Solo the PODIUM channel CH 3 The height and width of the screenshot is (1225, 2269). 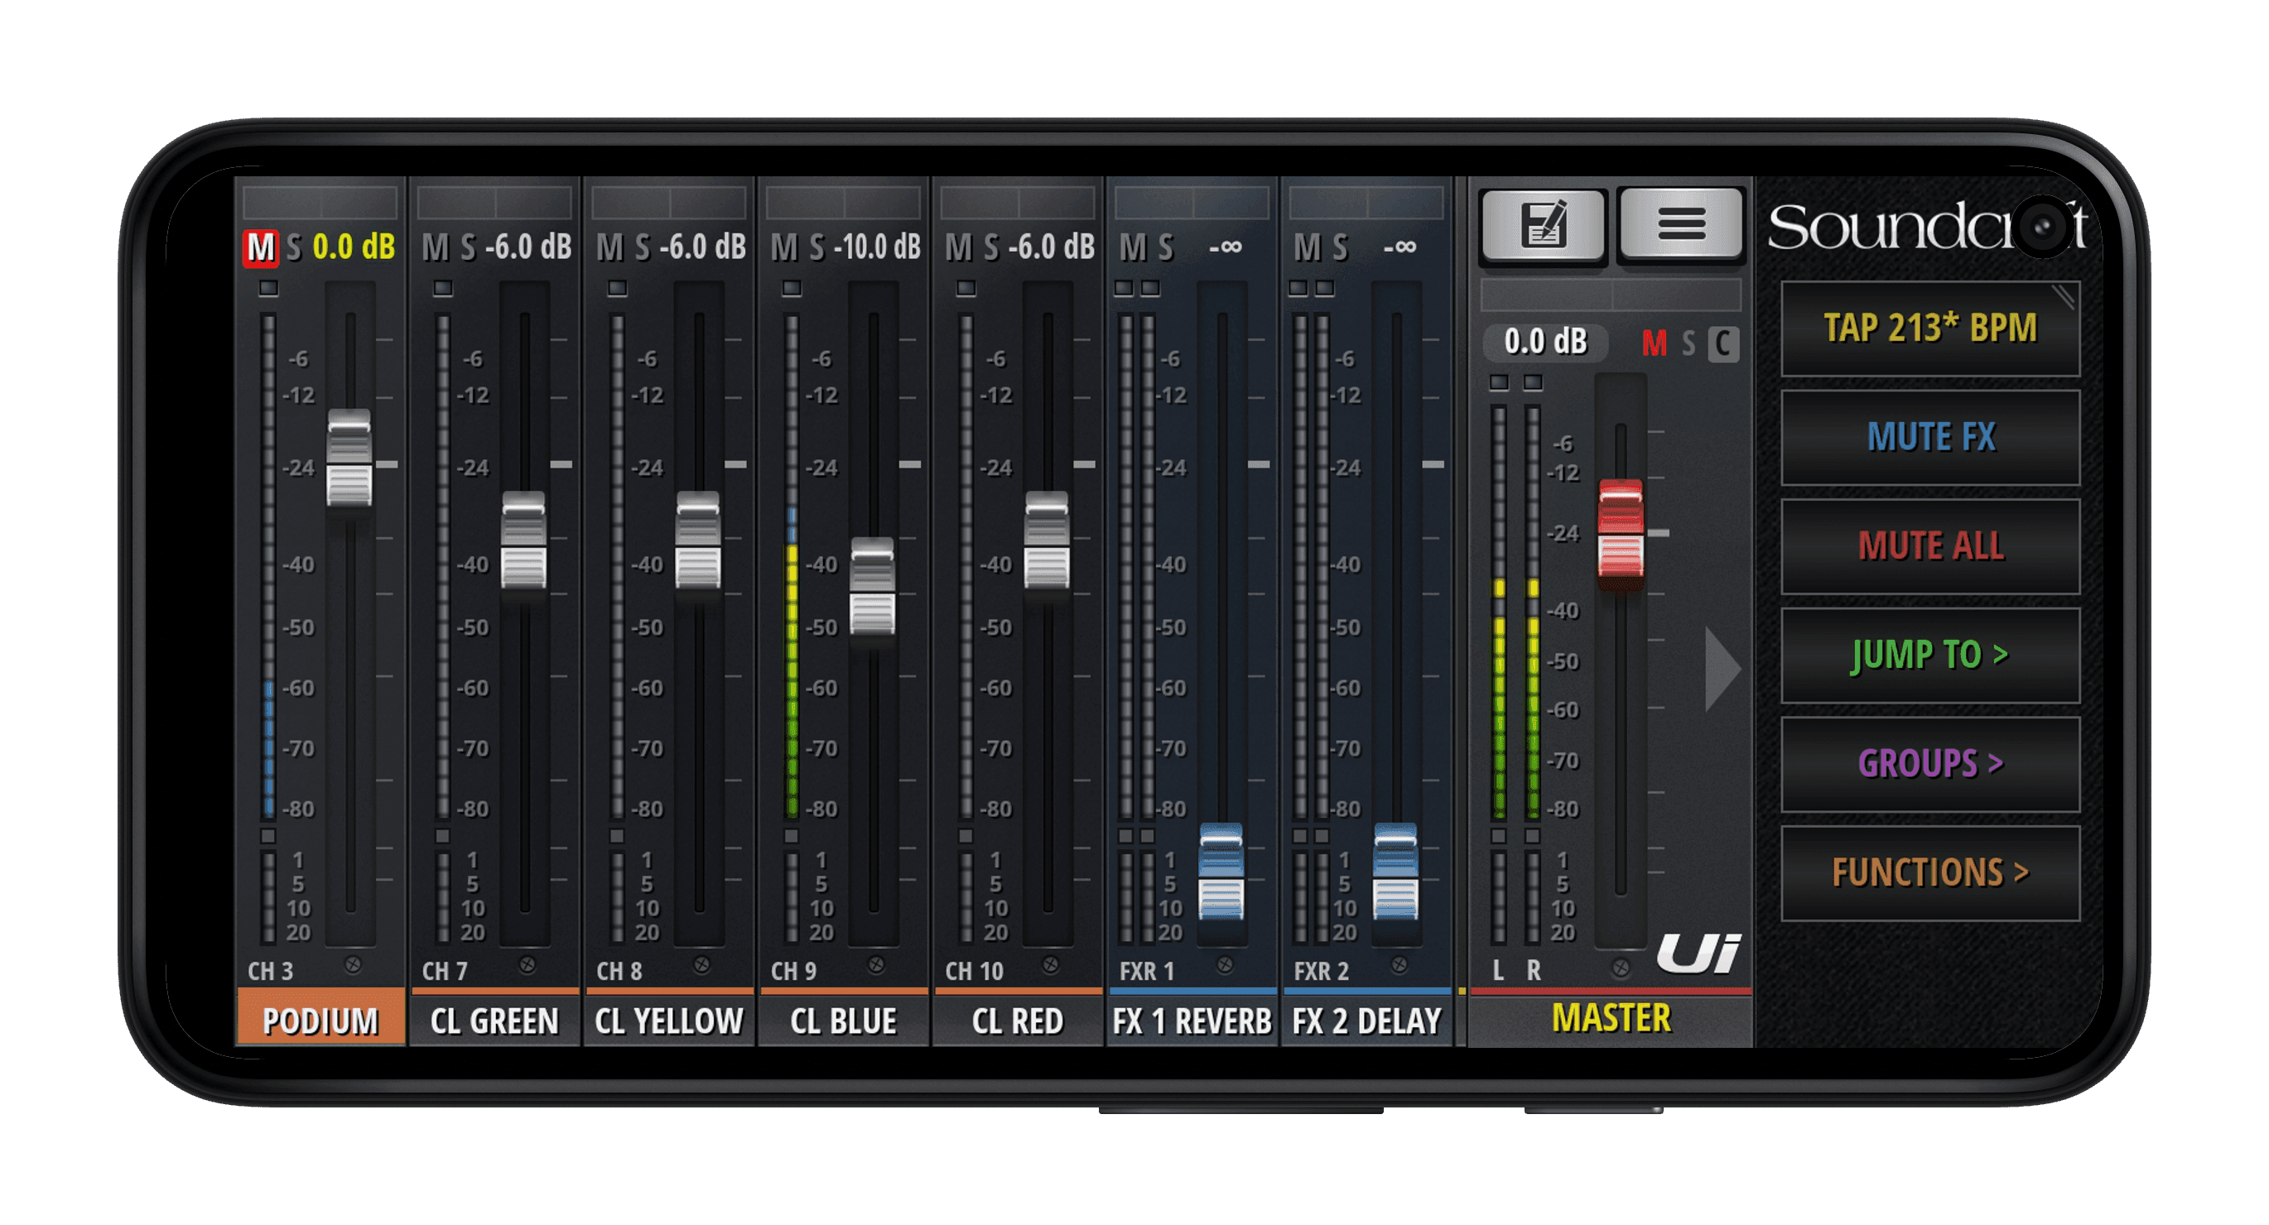point(293,247)
